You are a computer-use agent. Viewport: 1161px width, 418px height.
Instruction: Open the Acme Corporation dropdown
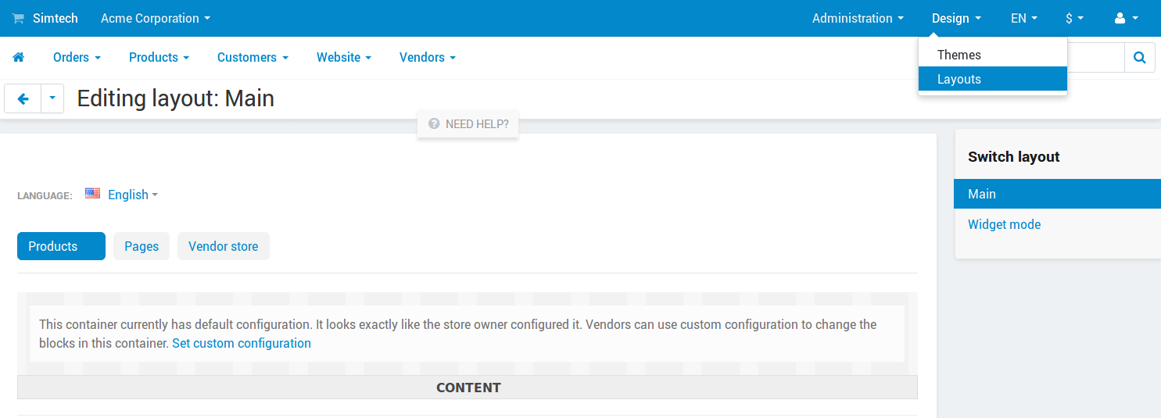tap(156, 18)
